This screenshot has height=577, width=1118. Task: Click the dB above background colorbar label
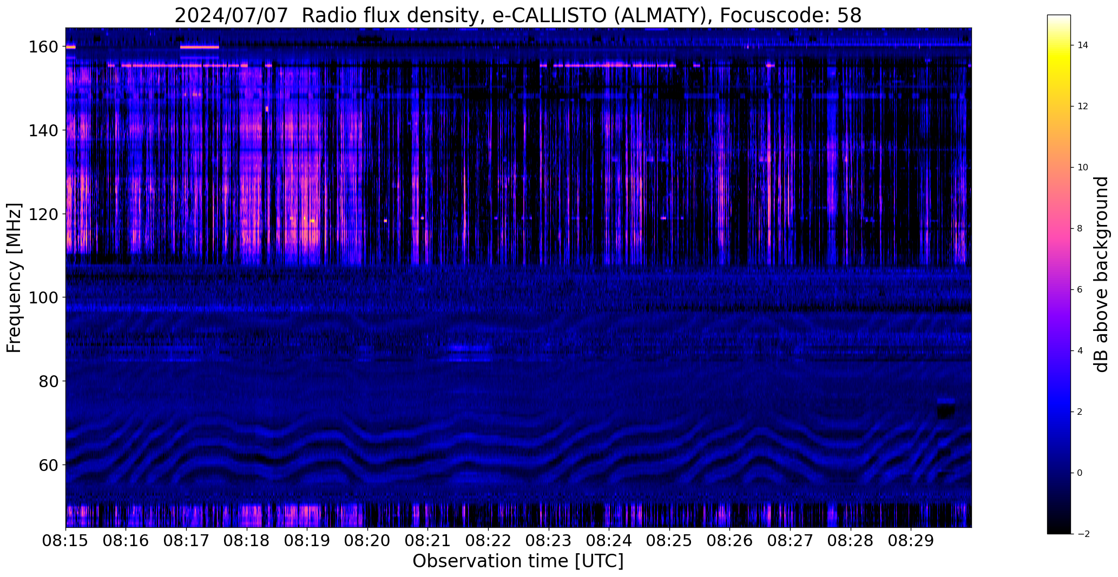(x=1102, y=274)
